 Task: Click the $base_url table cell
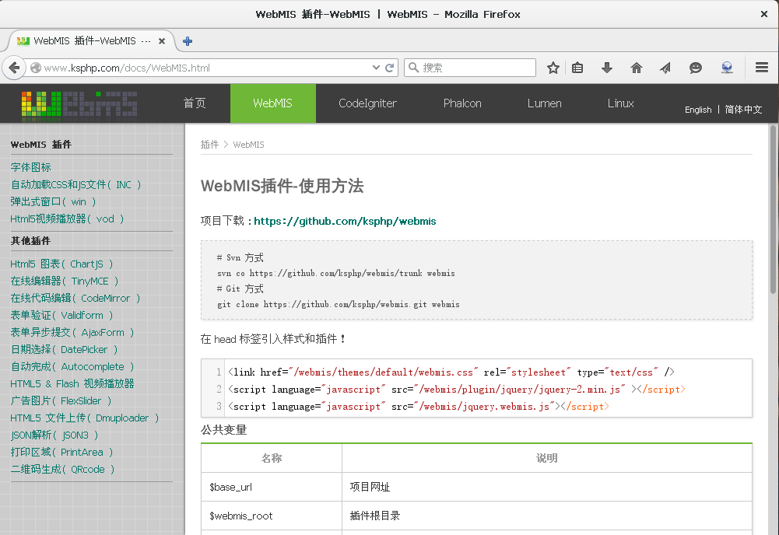272,487
